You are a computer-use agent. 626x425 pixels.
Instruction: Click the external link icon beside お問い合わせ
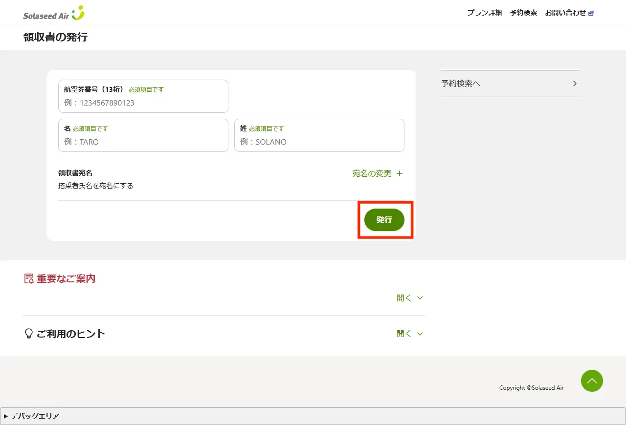591,13
